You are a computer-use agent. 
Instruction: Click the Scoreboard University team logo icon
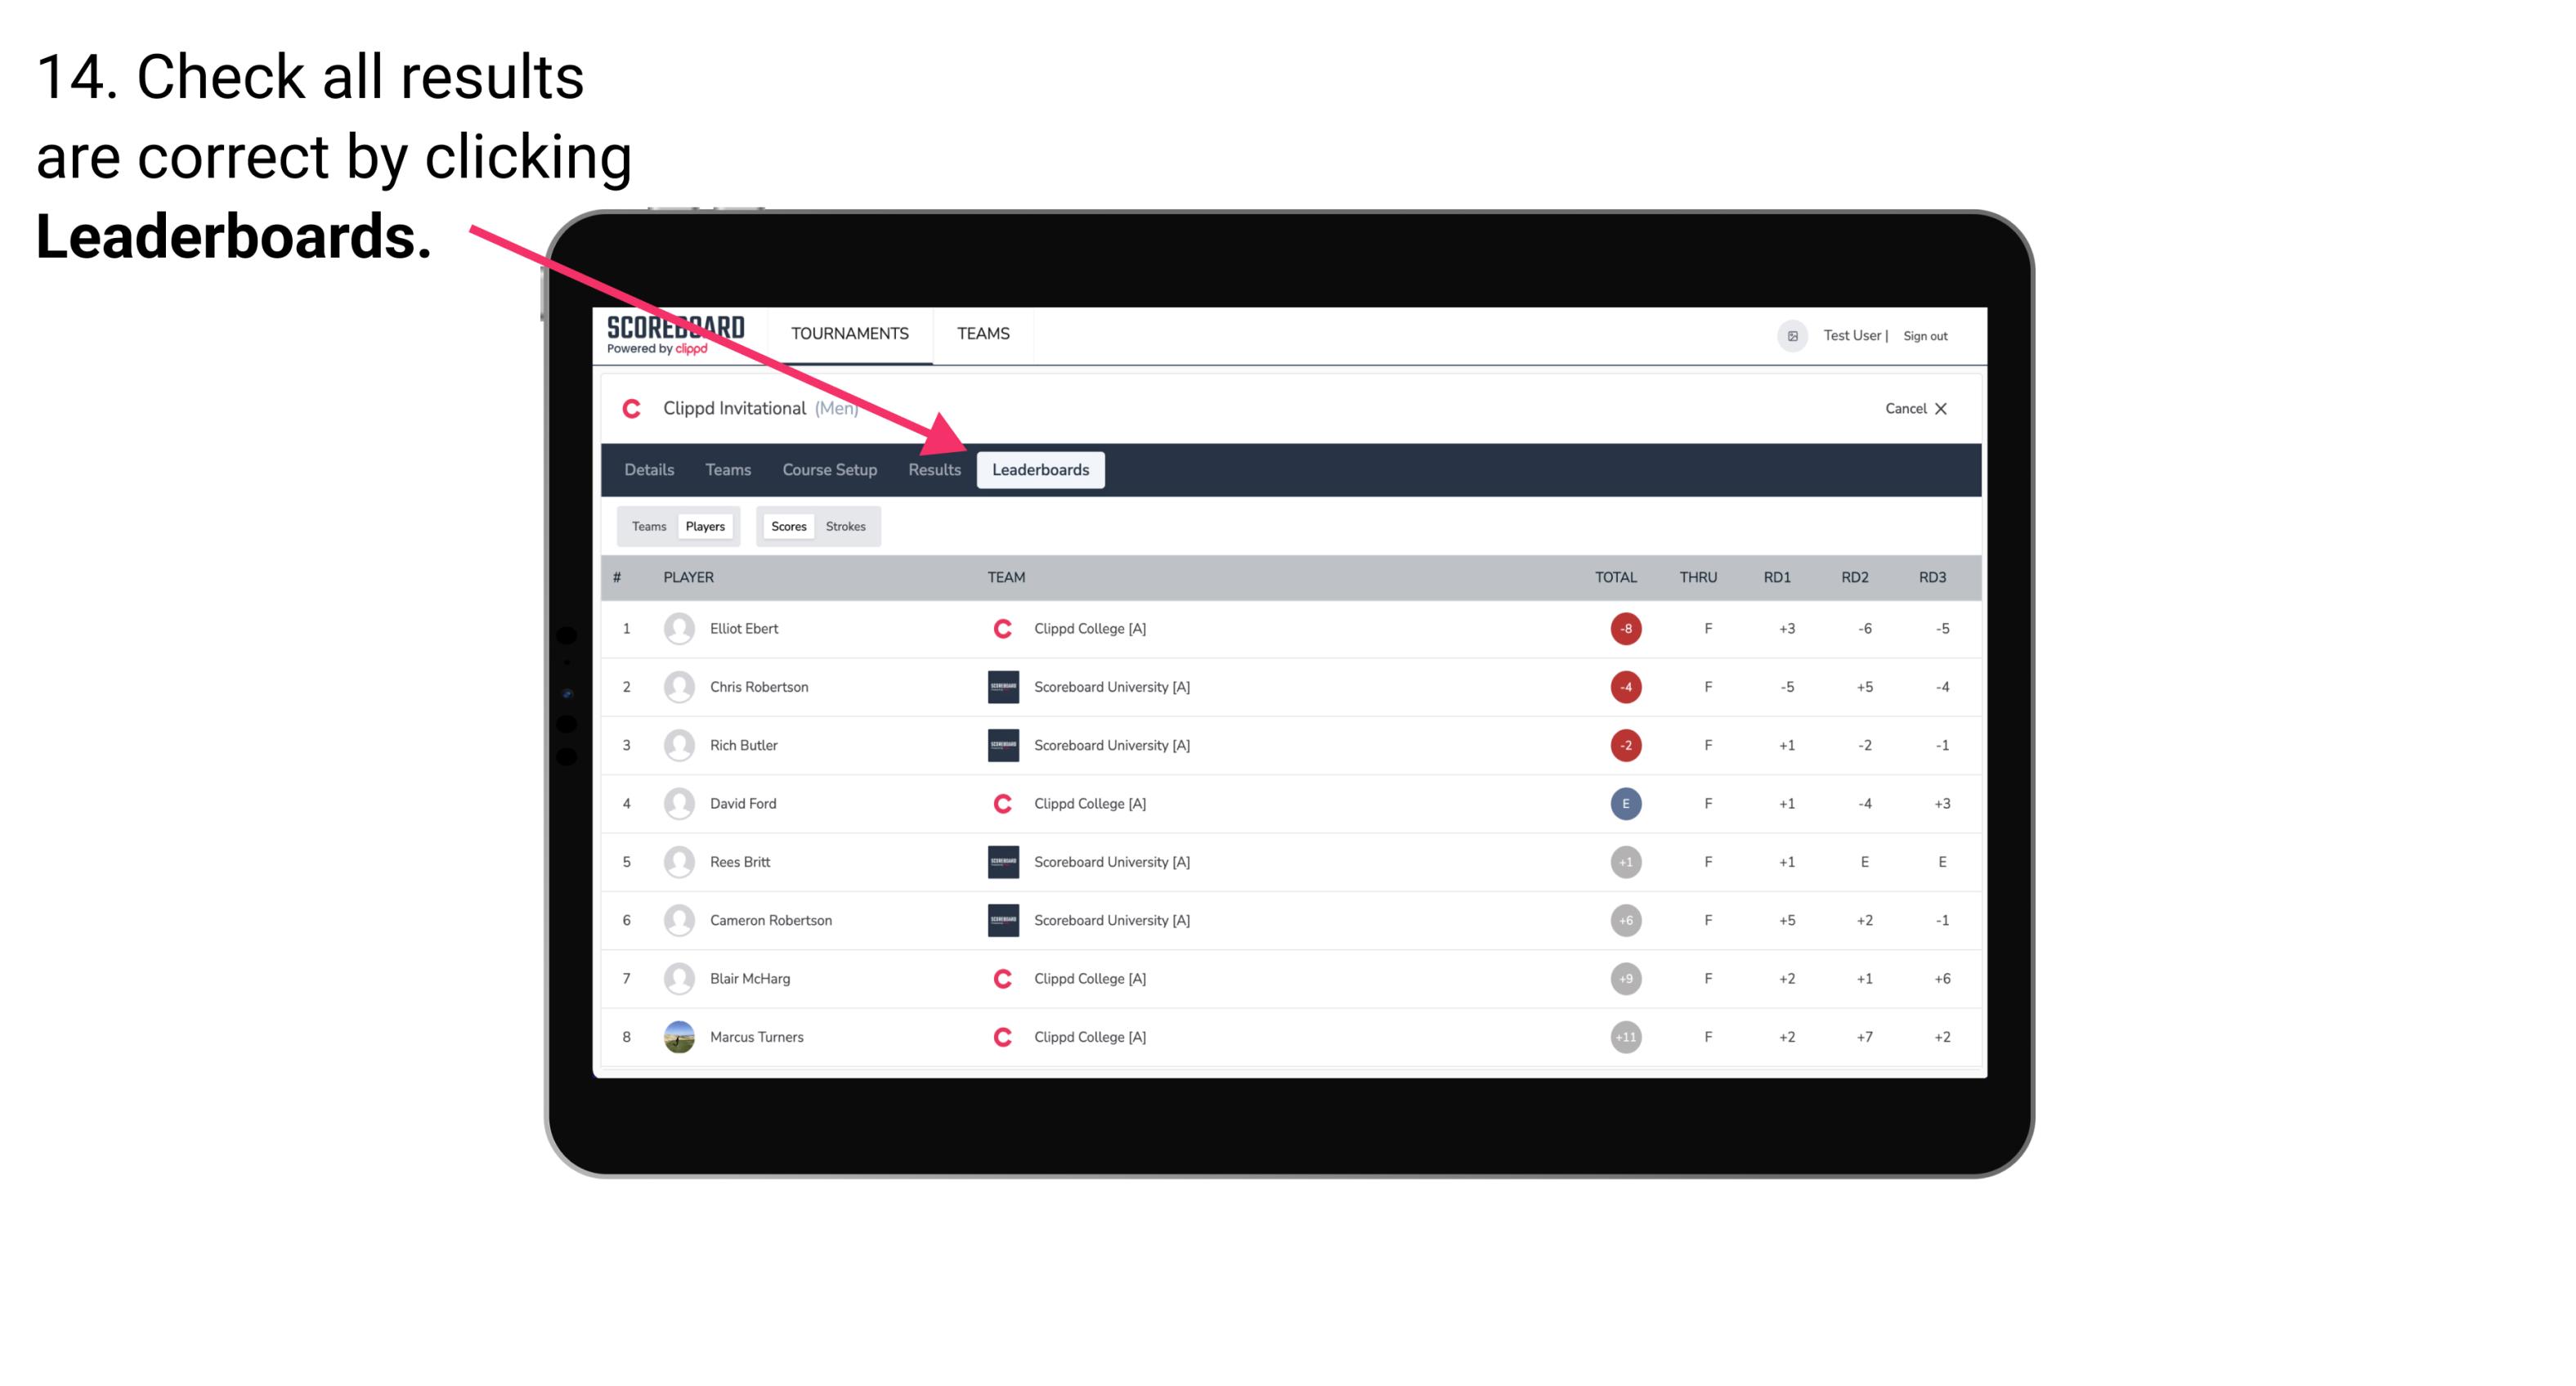click(997, 684)
